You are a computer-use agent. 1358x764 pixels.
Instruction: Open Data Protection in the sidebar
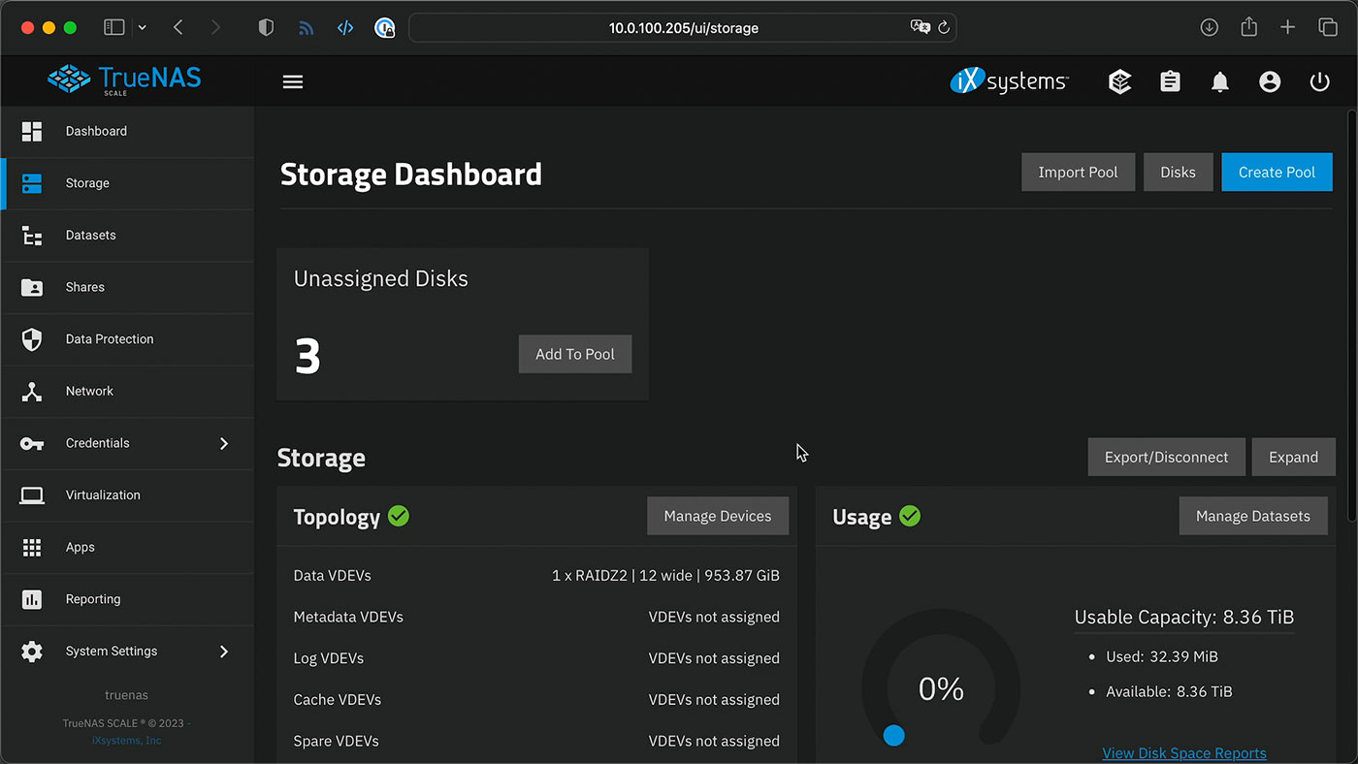[127, 339]
